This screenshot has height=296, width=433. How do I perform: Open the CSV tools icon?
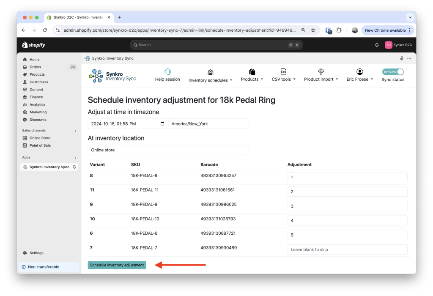pos(282,71)
